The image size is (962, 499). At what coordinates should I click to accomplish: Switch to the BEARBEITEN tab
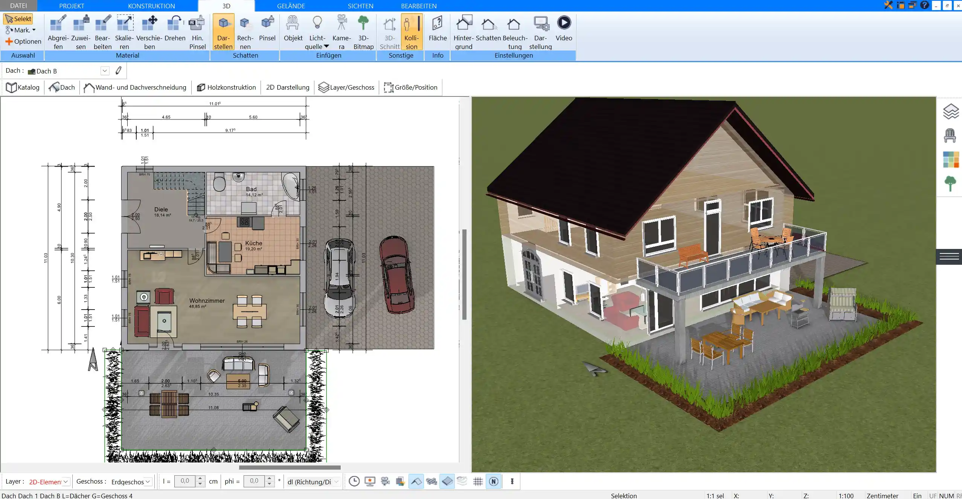click(x=419, y=6)
